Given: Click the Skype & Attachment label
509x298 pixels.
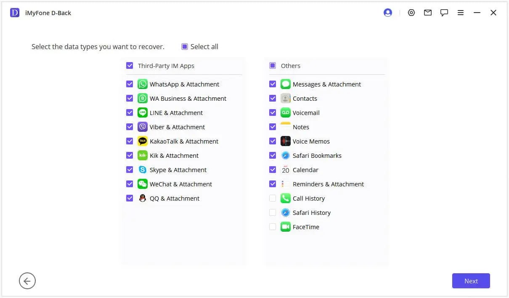Looking at the screenshot, I should [178, 170].
